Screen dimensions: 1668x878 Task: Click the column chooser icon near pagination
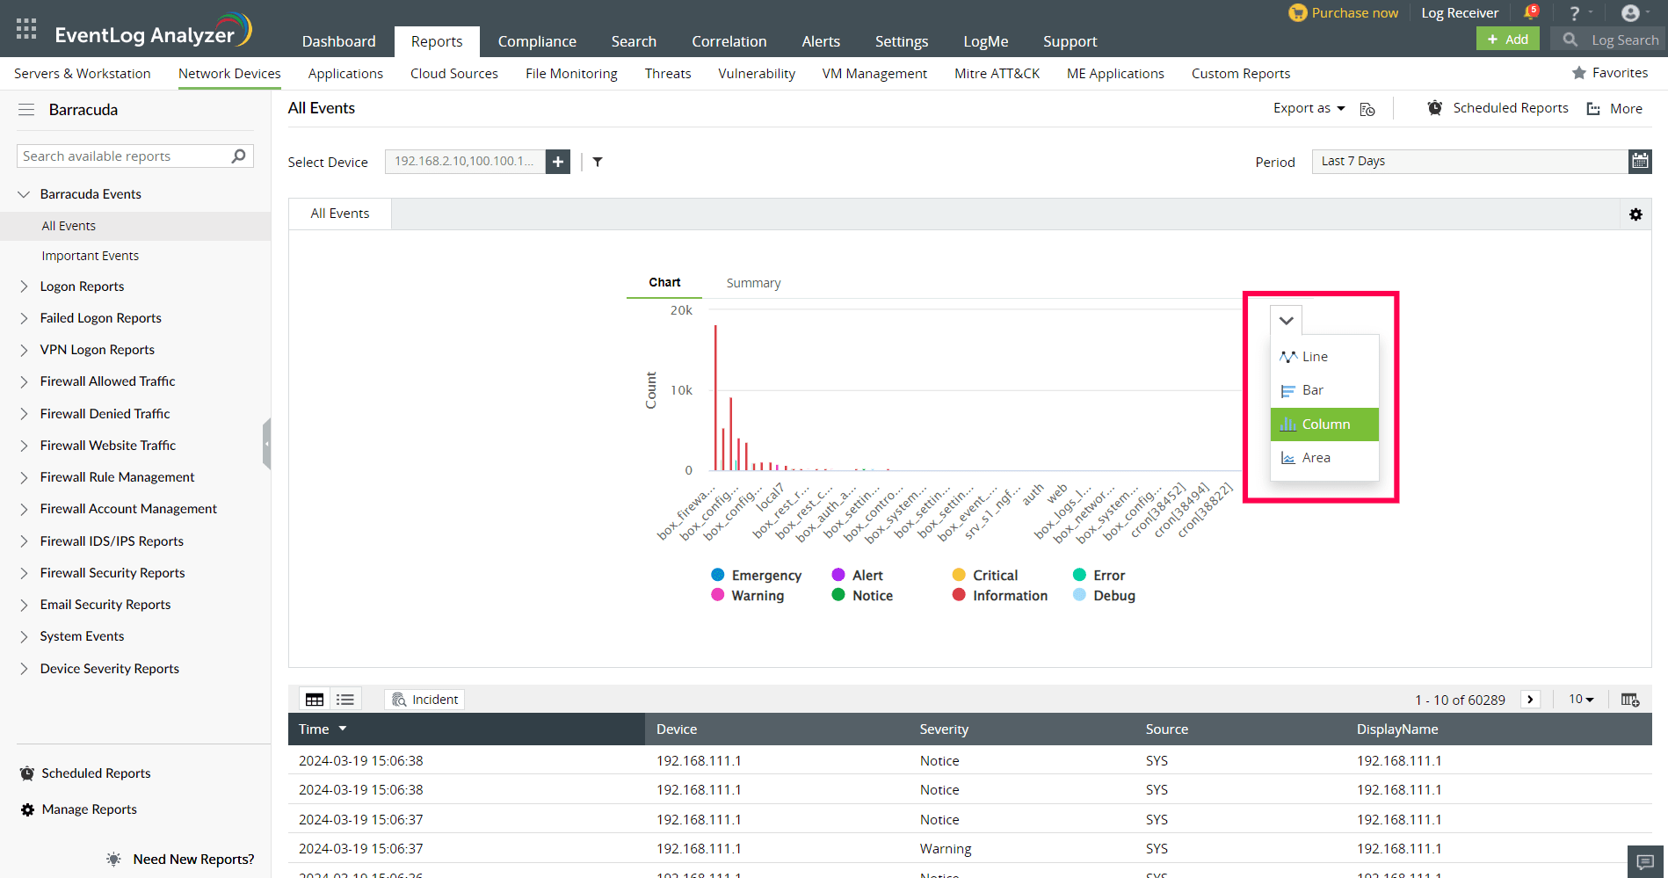tap(1630, 699)
